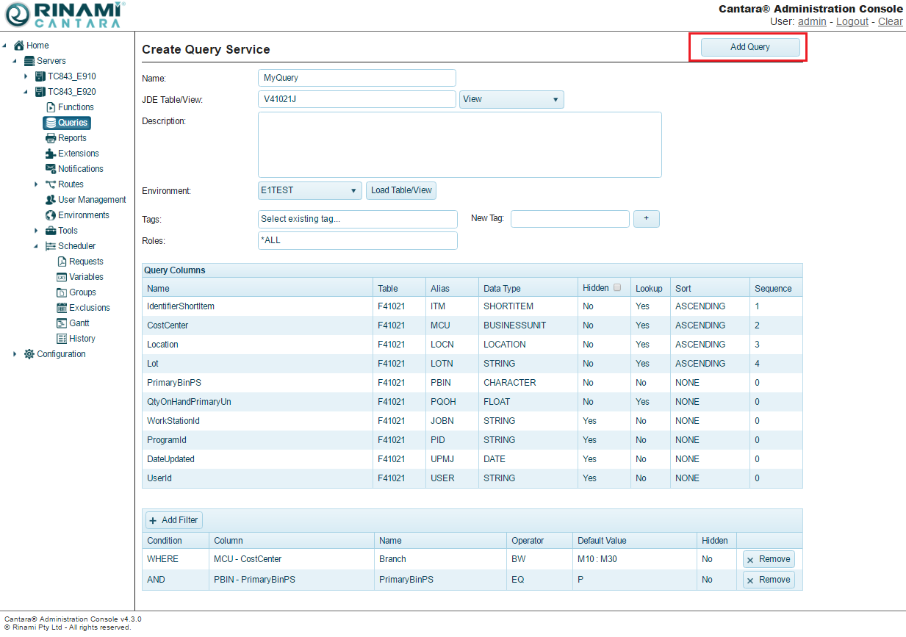The image size is (906, 637).
Task: Click the Gantt chart icon
Action: coord(62,323)
